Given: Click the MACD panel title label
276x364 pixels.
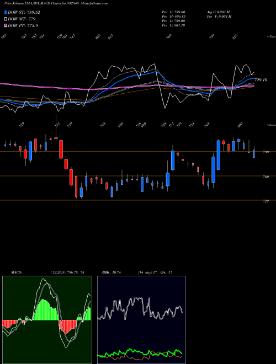Looking at the screenshot, I should [x=16, y=272].
